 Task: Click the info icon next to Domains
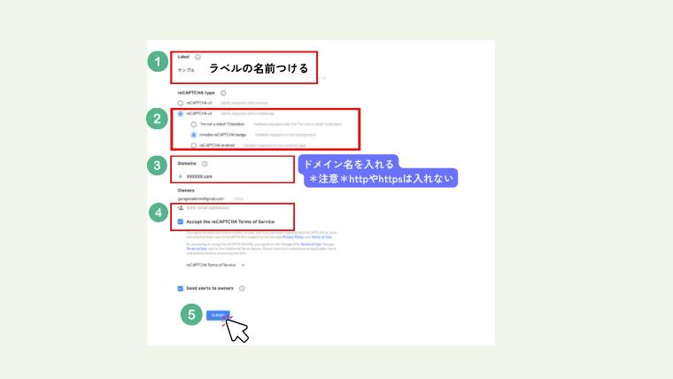coord(205,164)
